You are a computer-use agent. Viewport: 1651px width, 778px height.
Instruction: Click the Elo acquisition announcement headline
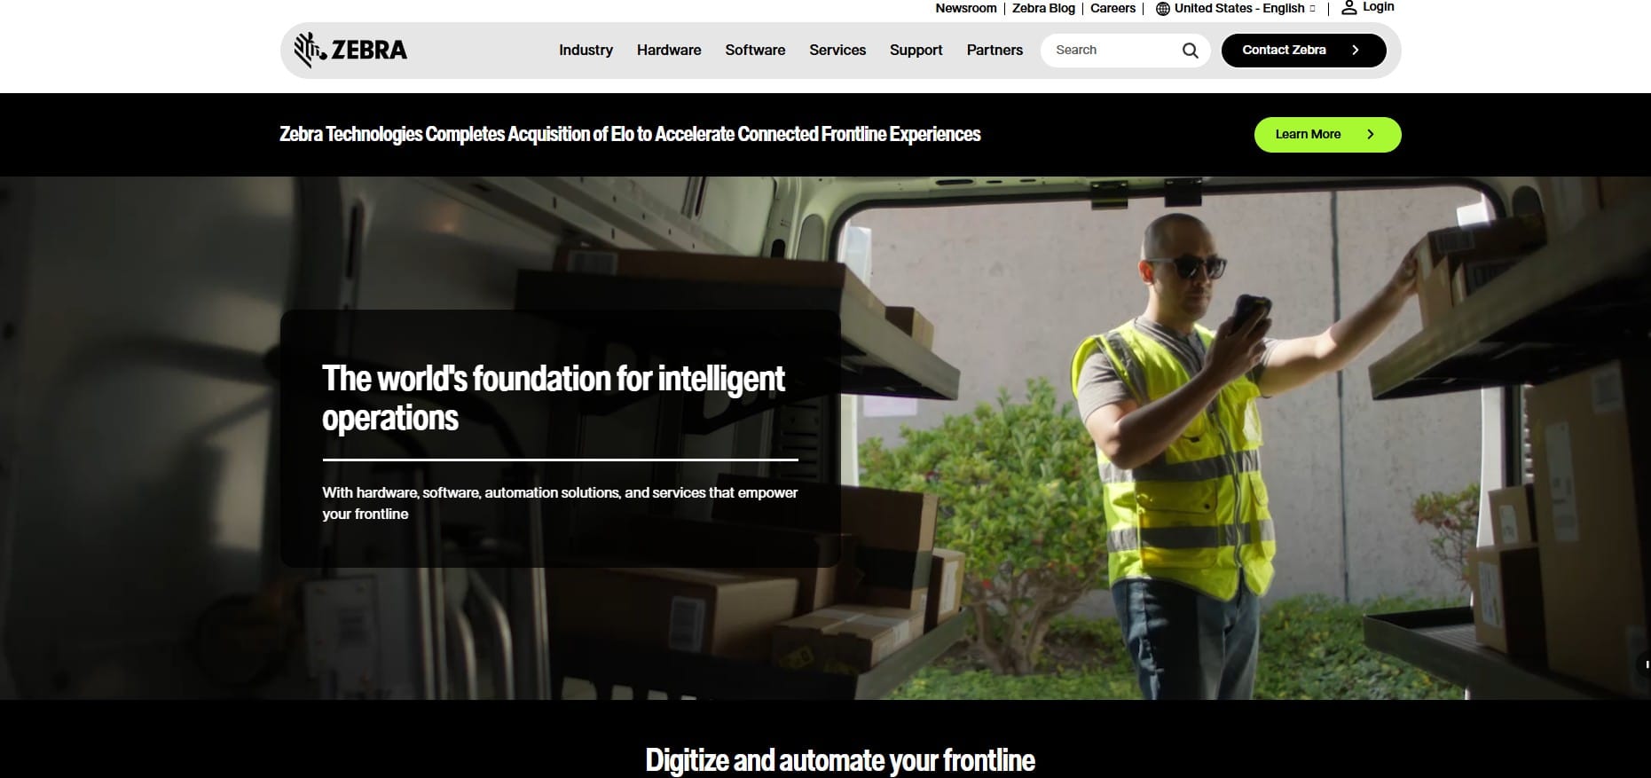630,135
